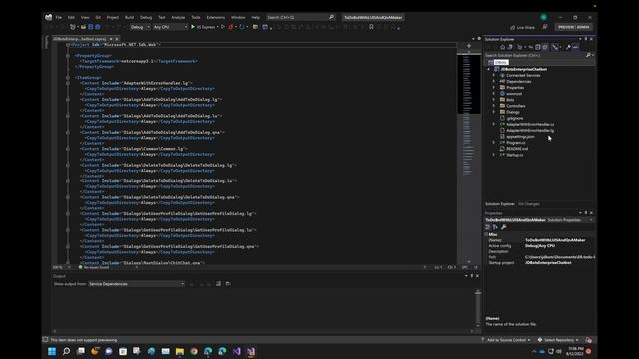Expand the Dialogs folder

tap(494, 112)
